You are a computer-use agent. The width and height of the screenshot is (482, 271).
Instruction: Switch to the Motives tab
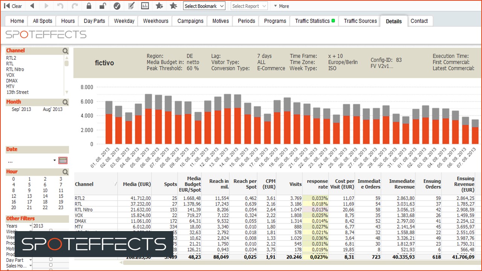point(220,21)
